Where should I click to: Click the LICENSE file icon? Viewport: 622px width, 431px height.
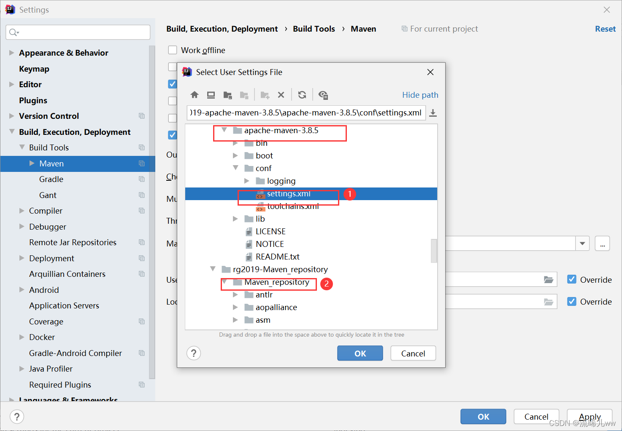click(x=249, y=231)
